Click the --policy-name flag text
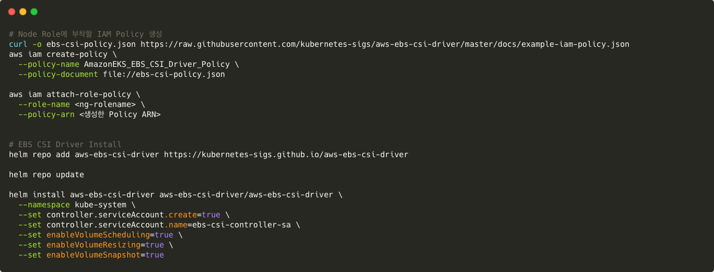The image size is (714, 272). 49,64
